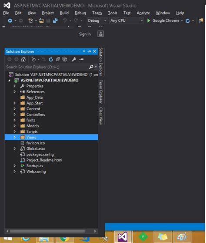Viewport: 206px width, 243px height.
Task: Click the Undo toolbar icon
Action: tap(65, 20)
